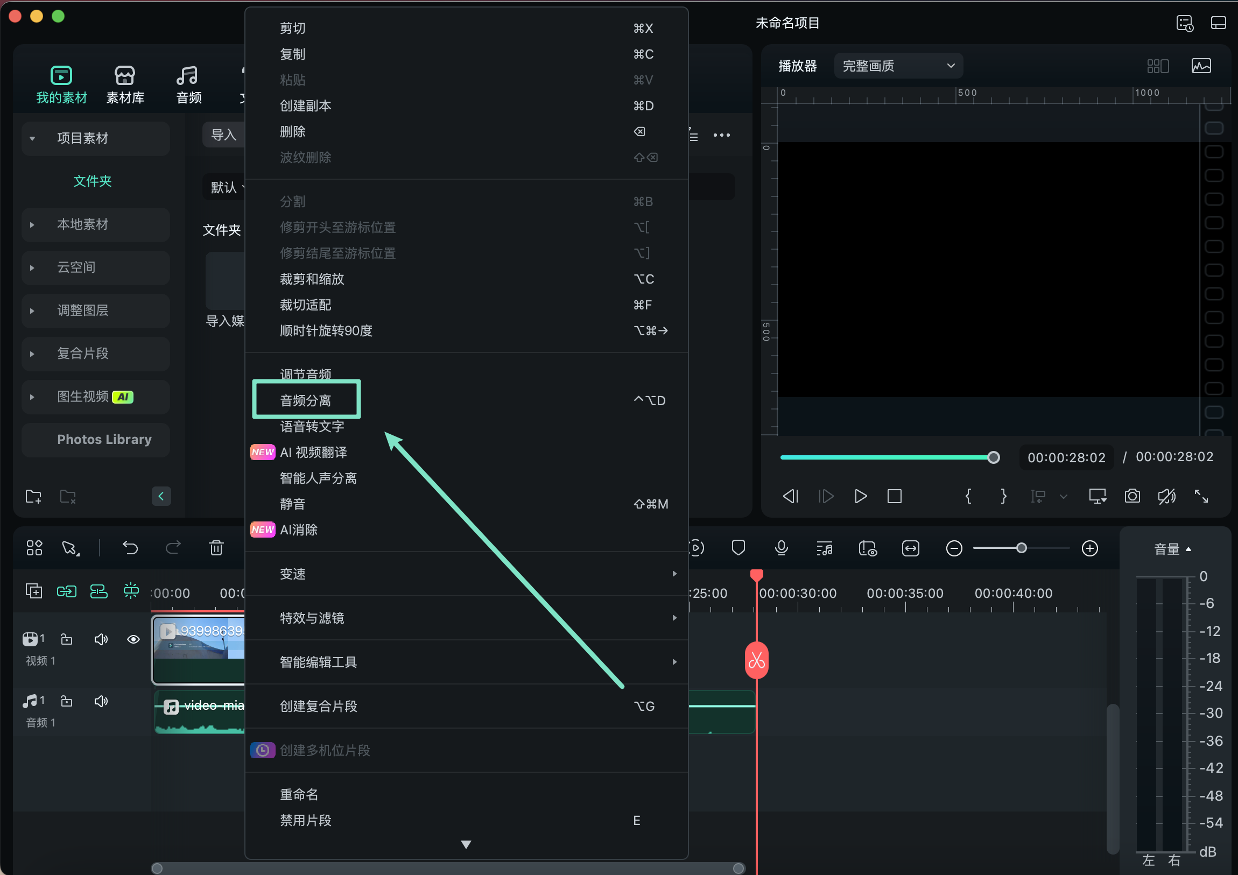
Task: Take a snapshot with the camera icon
Action: 1133,496
